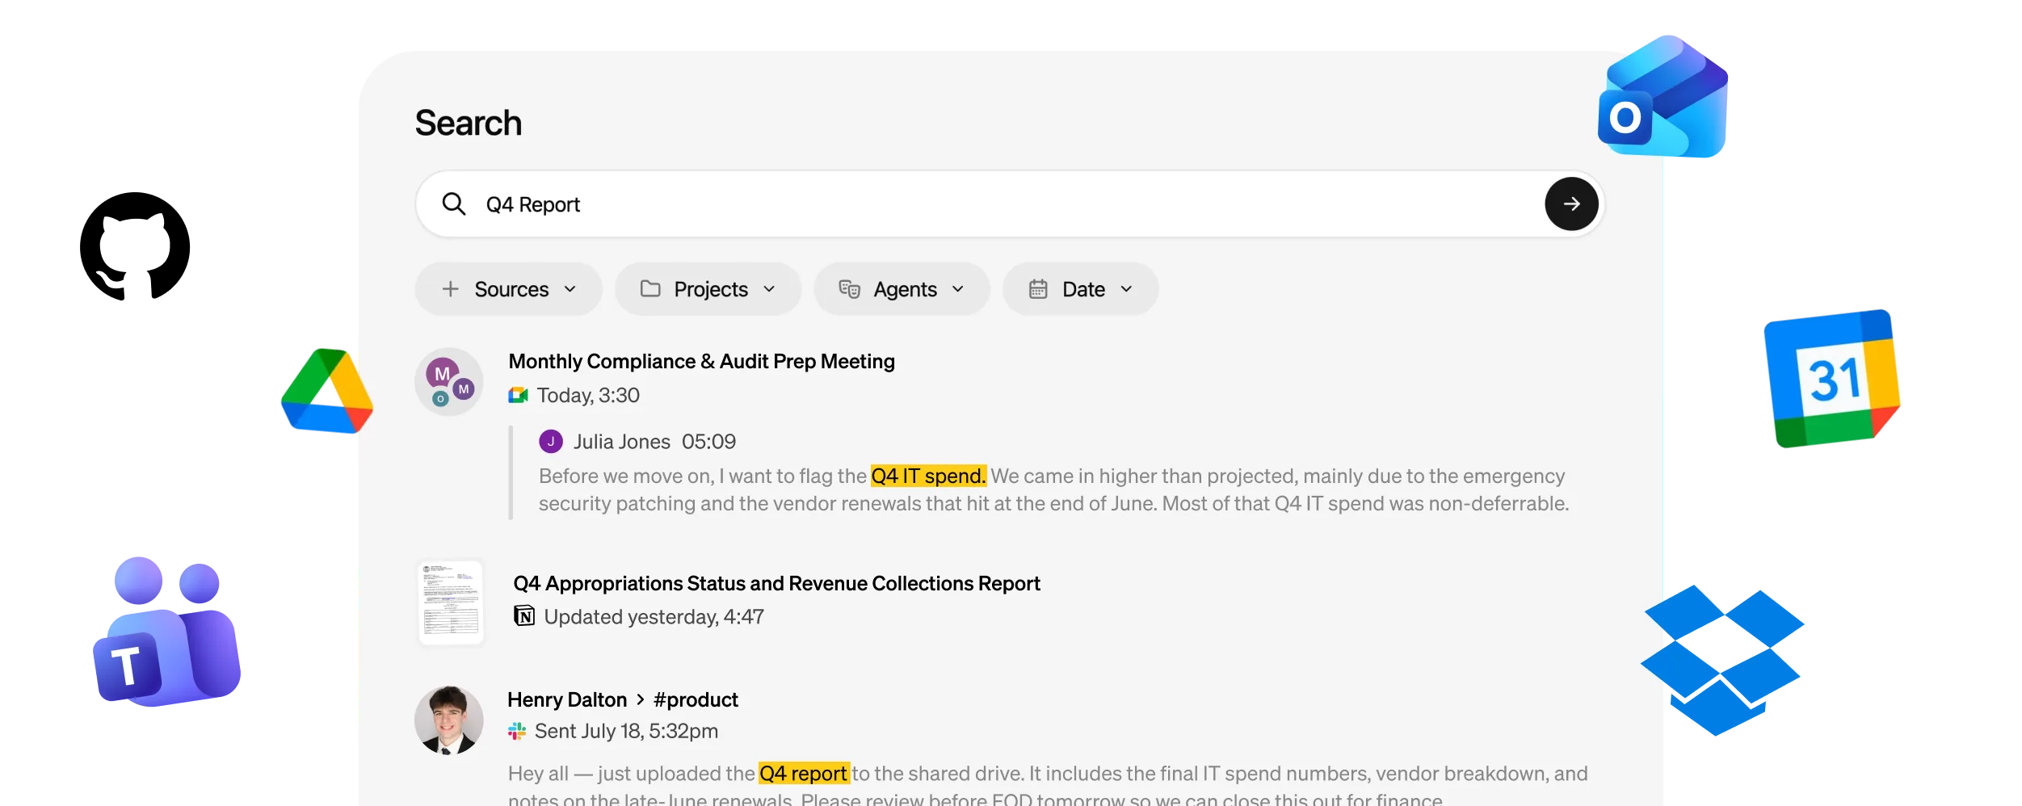Screen dimensions: 2022x806
Task: Open the Date filter dropdown
Action: 1081,289
